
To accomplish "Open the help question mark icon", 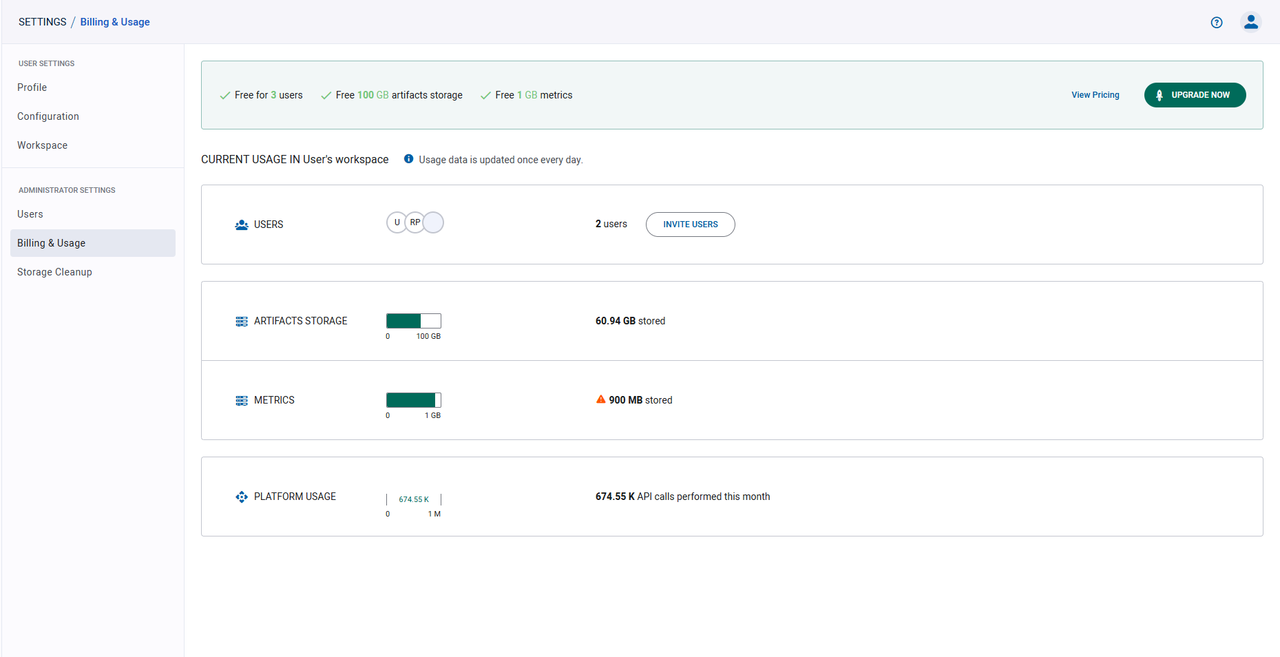I will coord(1217,22).
